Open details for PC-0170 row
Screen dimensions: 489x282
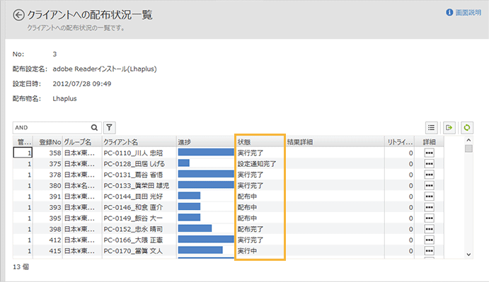point(429,251)
